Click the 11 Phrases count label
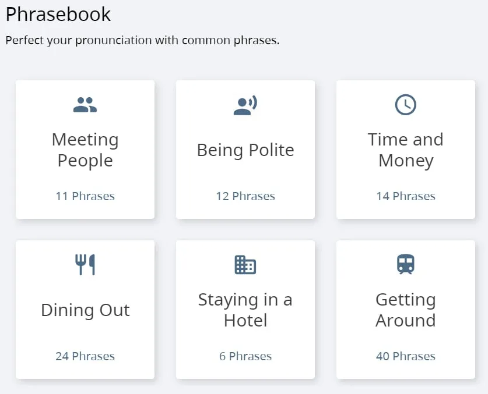The image size is (488, 394). point(85,196)
